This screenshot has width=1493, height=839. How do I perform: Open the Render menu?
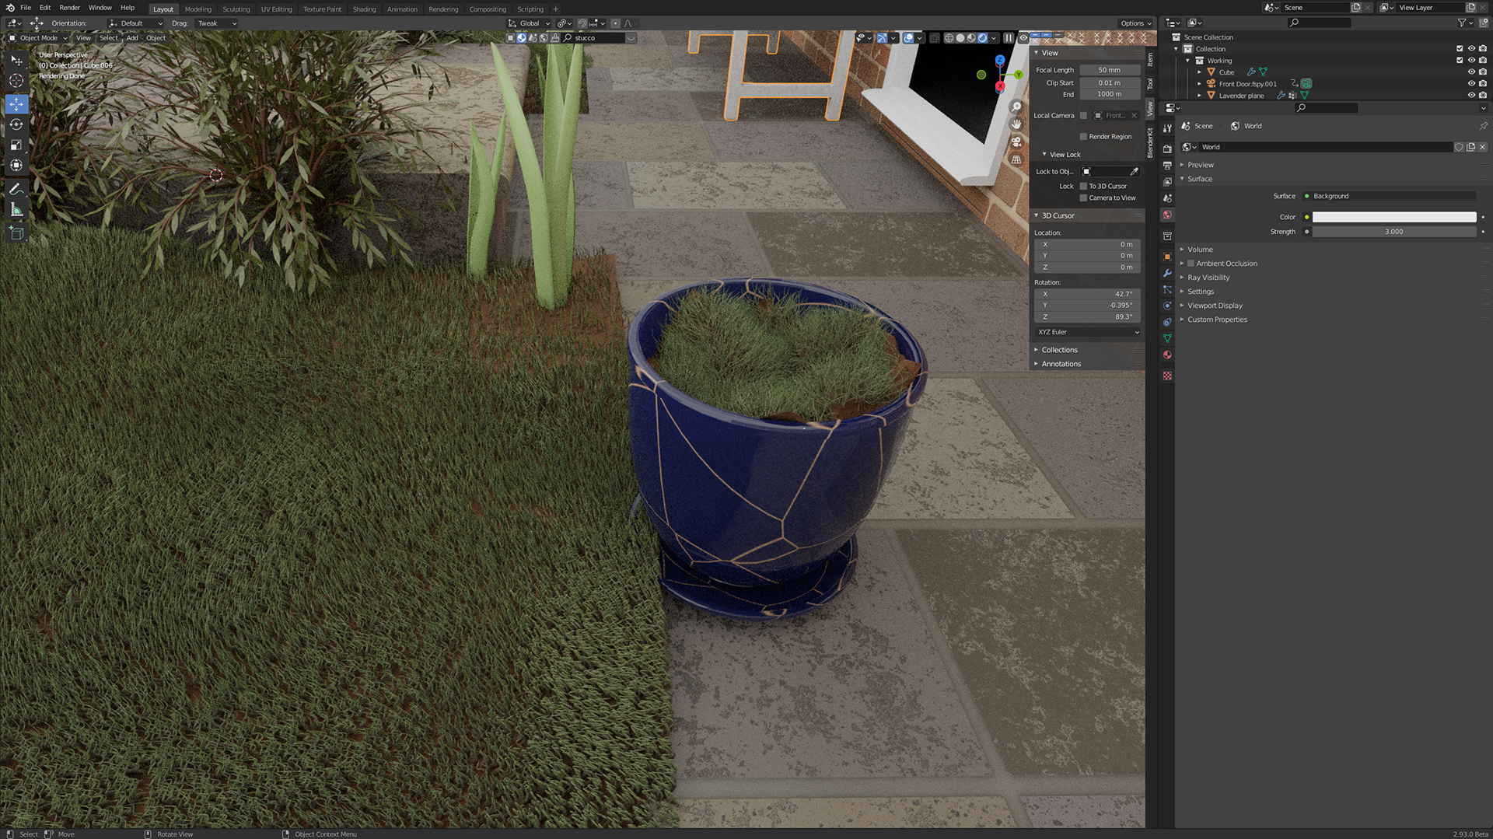coord(69,8)
